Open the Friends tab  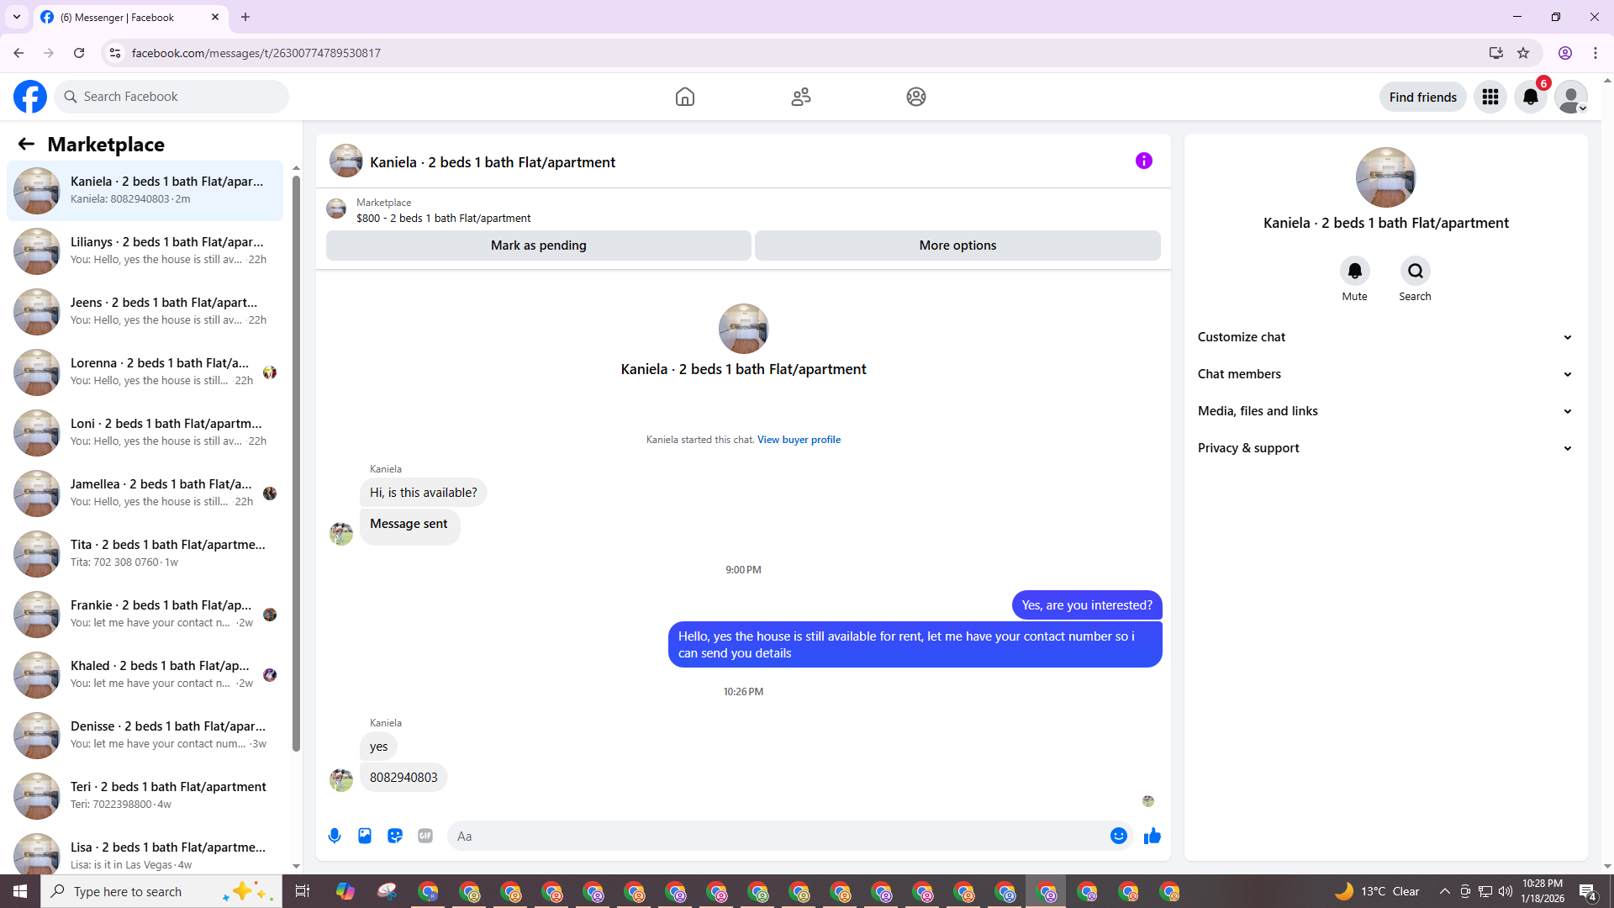800,97
